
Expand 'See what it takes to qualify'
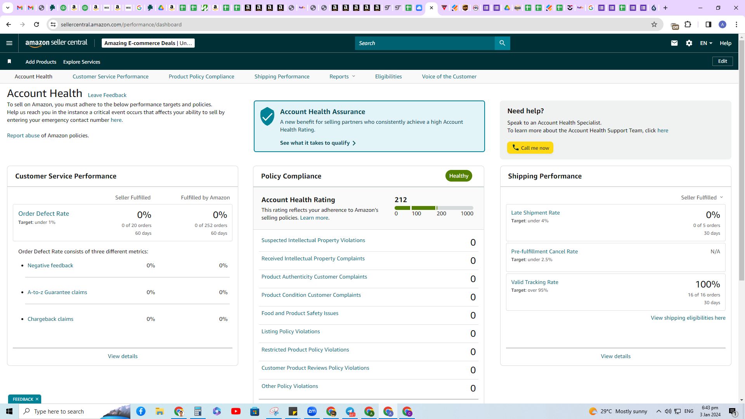click(x=318, y=143)
